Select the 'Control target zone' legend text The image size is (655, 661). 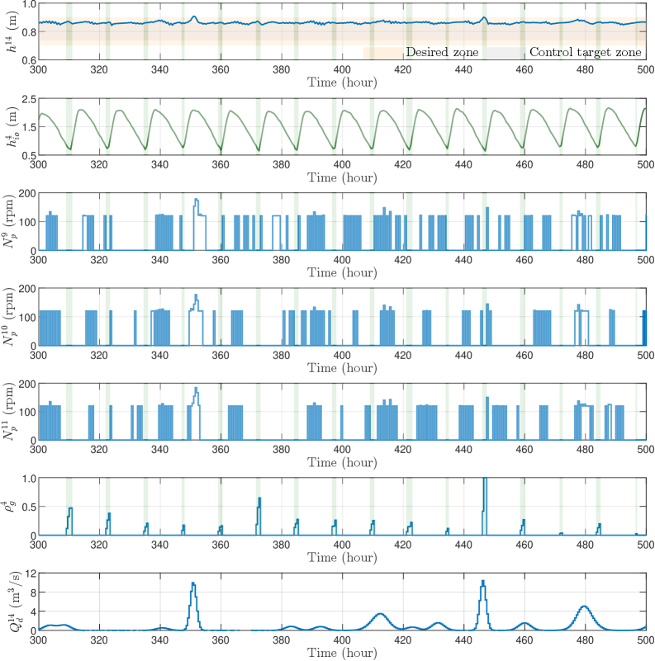[x=586, y=52]
